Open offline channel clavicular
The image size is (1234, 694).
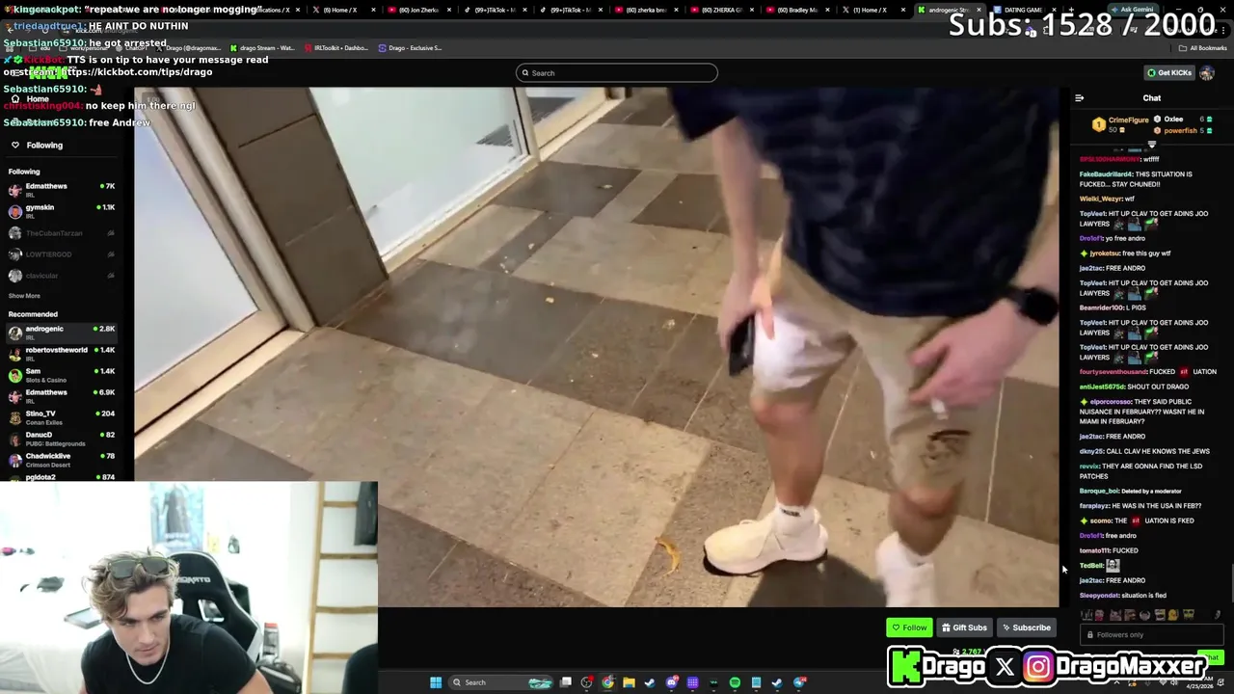[62, 276]
